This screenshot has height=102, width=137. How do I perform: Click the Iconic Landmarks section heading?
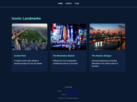[26, 18]
